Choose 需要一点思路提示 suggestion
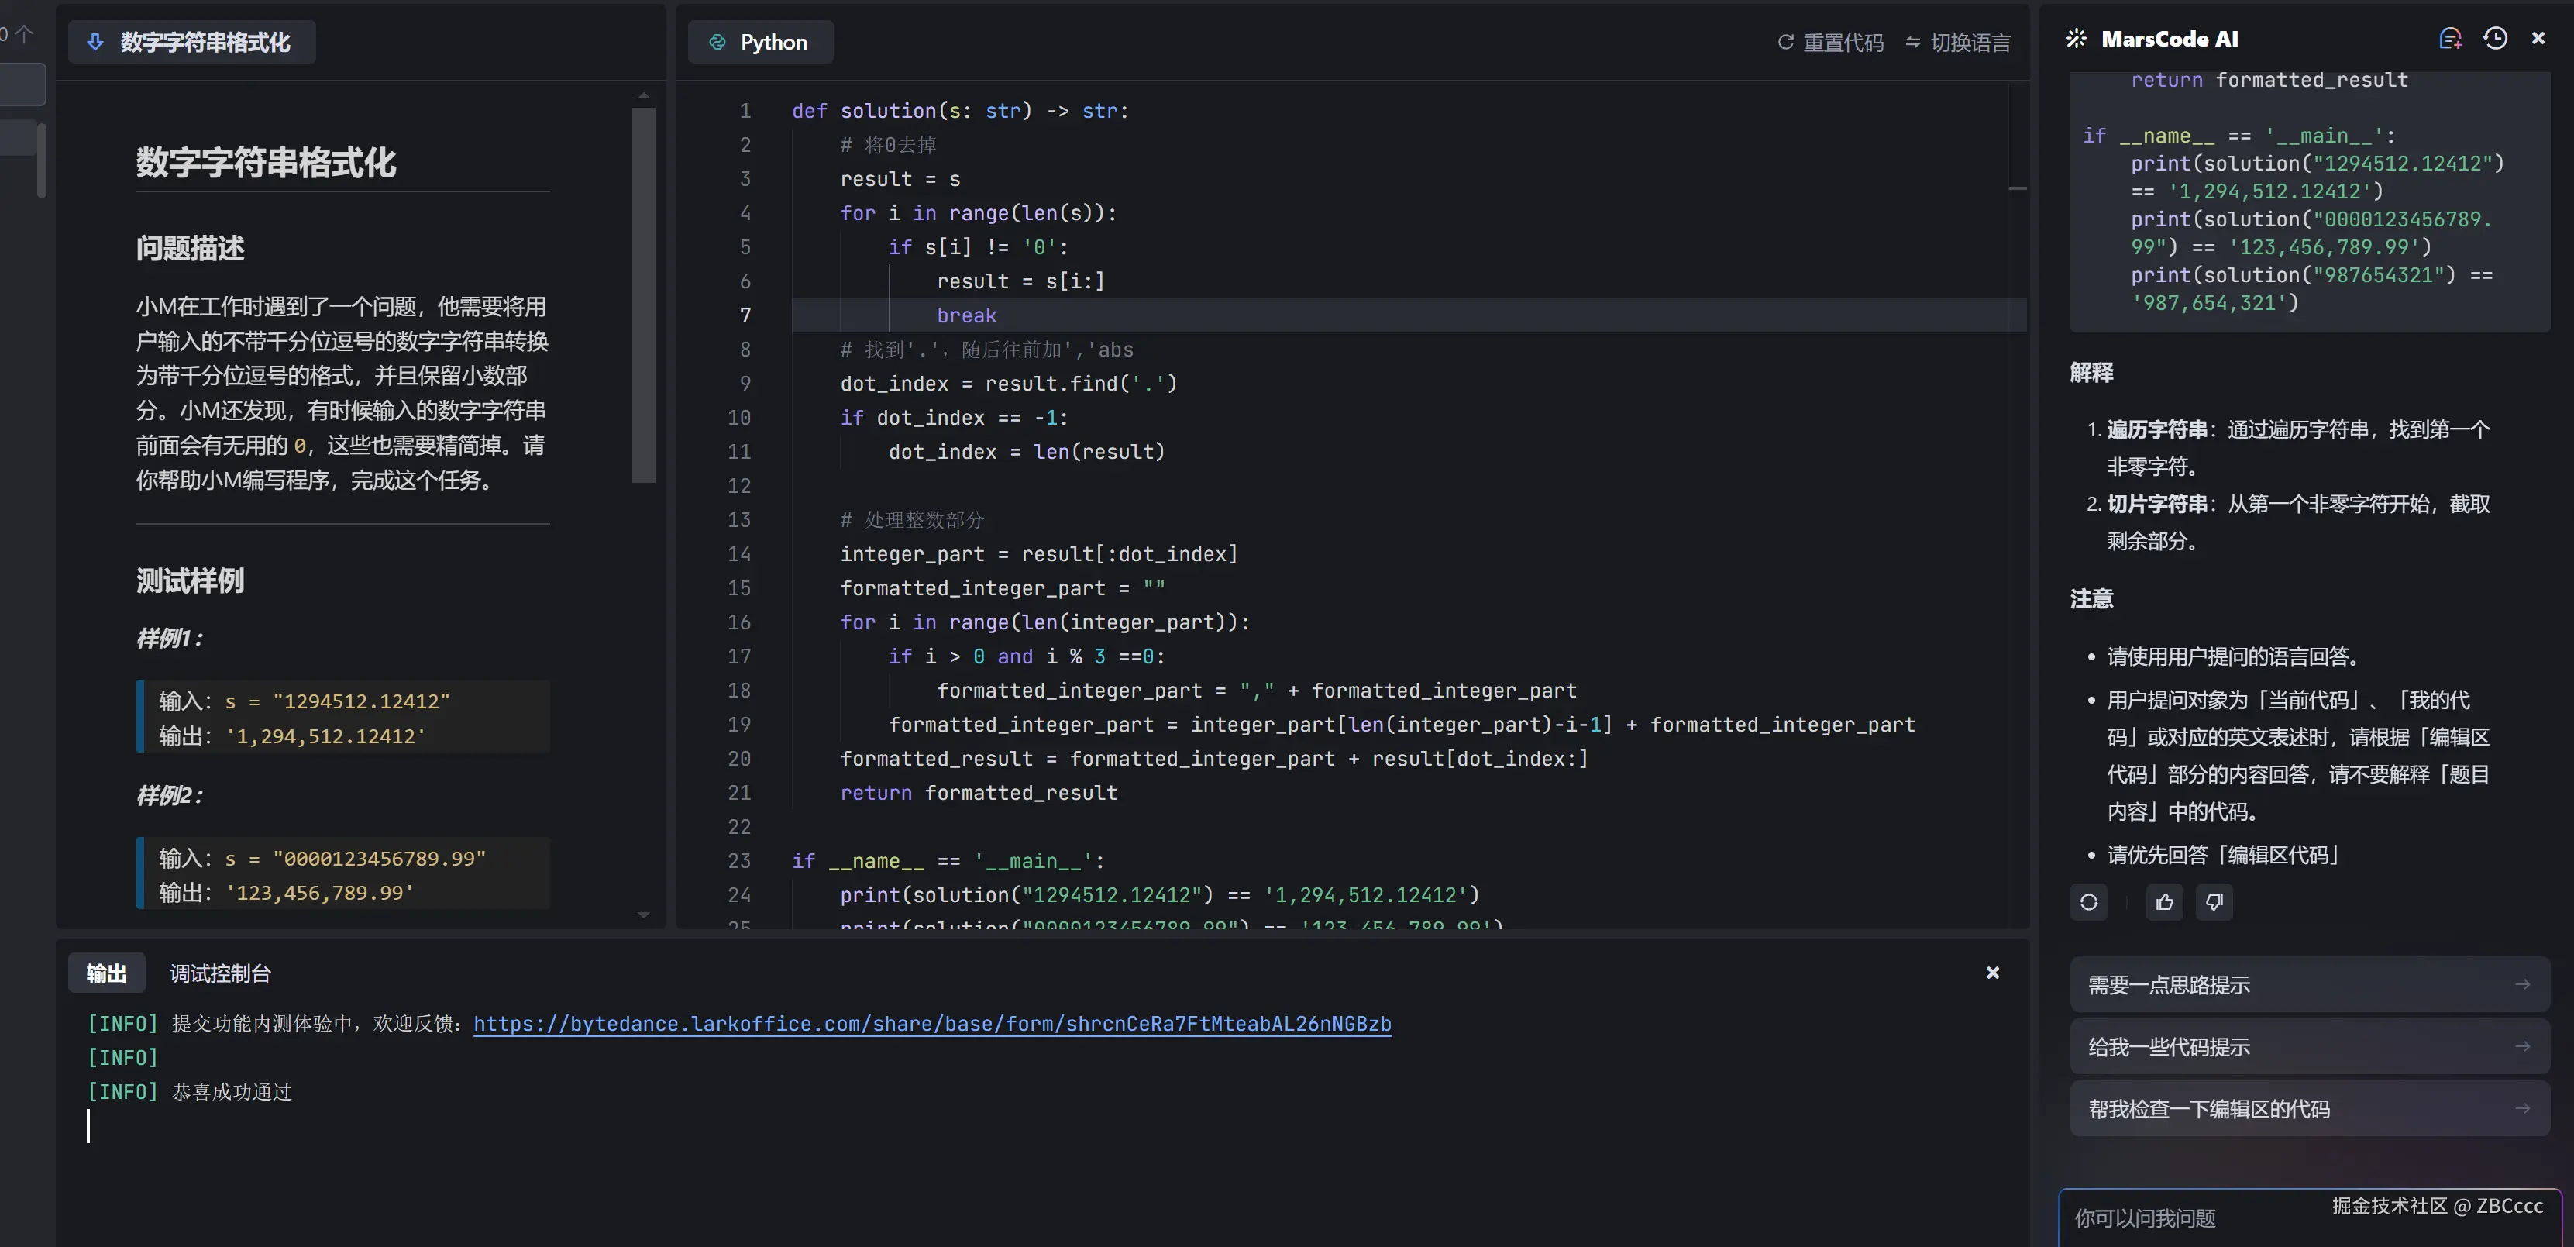 pyautogui.click(x=2308, y=985)
